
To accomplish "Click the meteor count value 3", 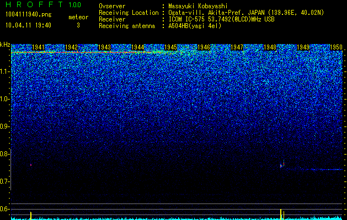I will pos(78,25).
